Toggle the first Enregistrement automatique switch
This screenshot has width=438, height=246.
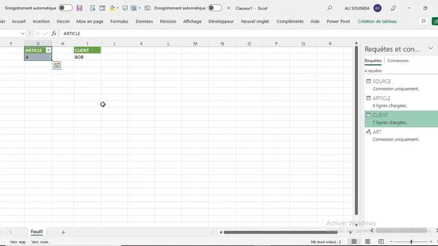pos(66,8)
